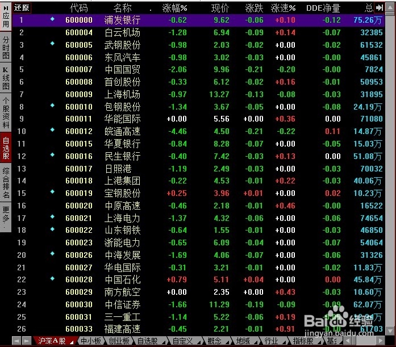Click the horizontal scrollbar left arrow
The height and width of the screenshot is (347, 396).
[348, 341]
